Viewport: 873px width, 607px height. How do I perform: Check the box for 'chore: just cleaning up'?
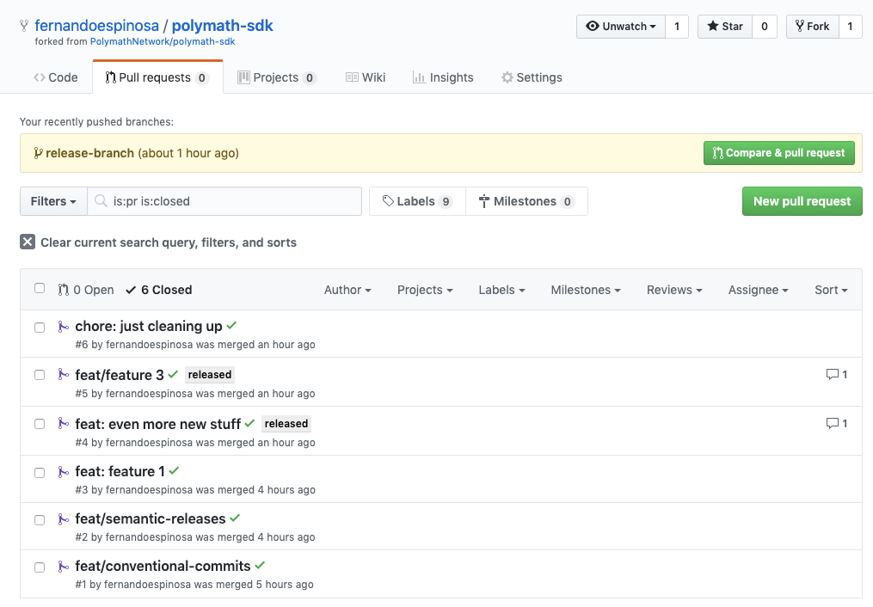point(40,328)
